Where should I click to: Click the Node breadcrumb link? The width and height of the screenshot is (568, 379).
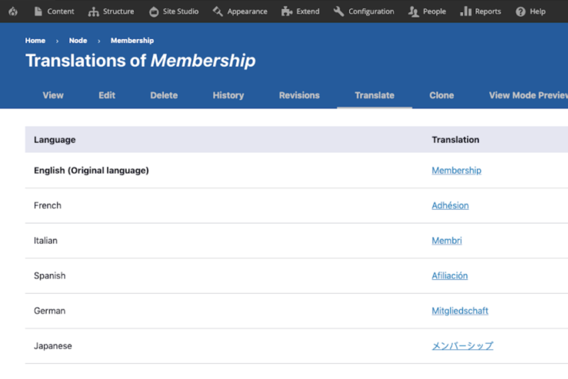pyautogui.click(x=78, y=40)
